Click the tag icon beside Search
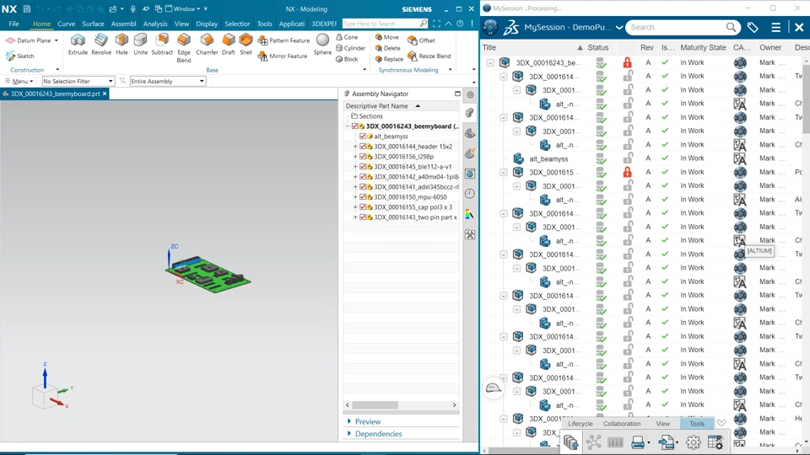810x455 pixels. [x=753, y=27]
